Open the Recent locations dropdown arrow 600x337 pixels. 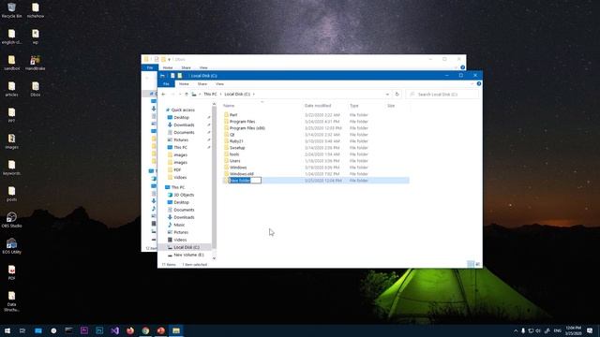tap(180, 94)
